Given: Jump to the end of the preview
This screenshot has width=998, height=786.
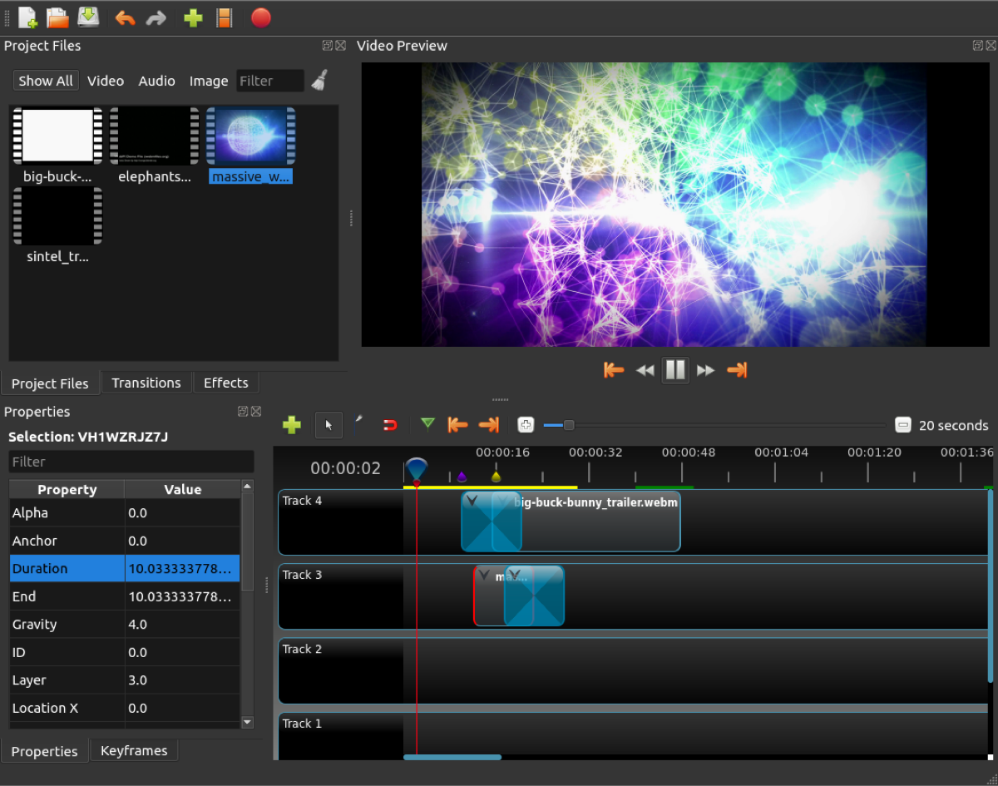Looking at the screenshot, I should coord(737,370).
